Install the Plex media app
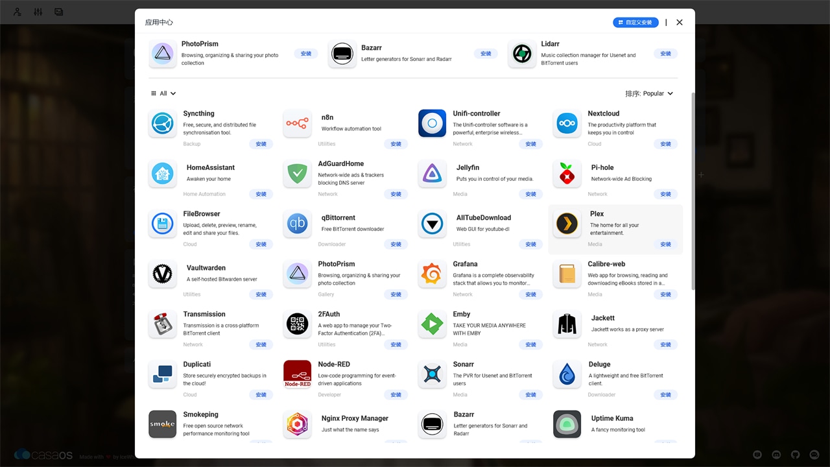830x467 pixels. [x=665, y=245]
